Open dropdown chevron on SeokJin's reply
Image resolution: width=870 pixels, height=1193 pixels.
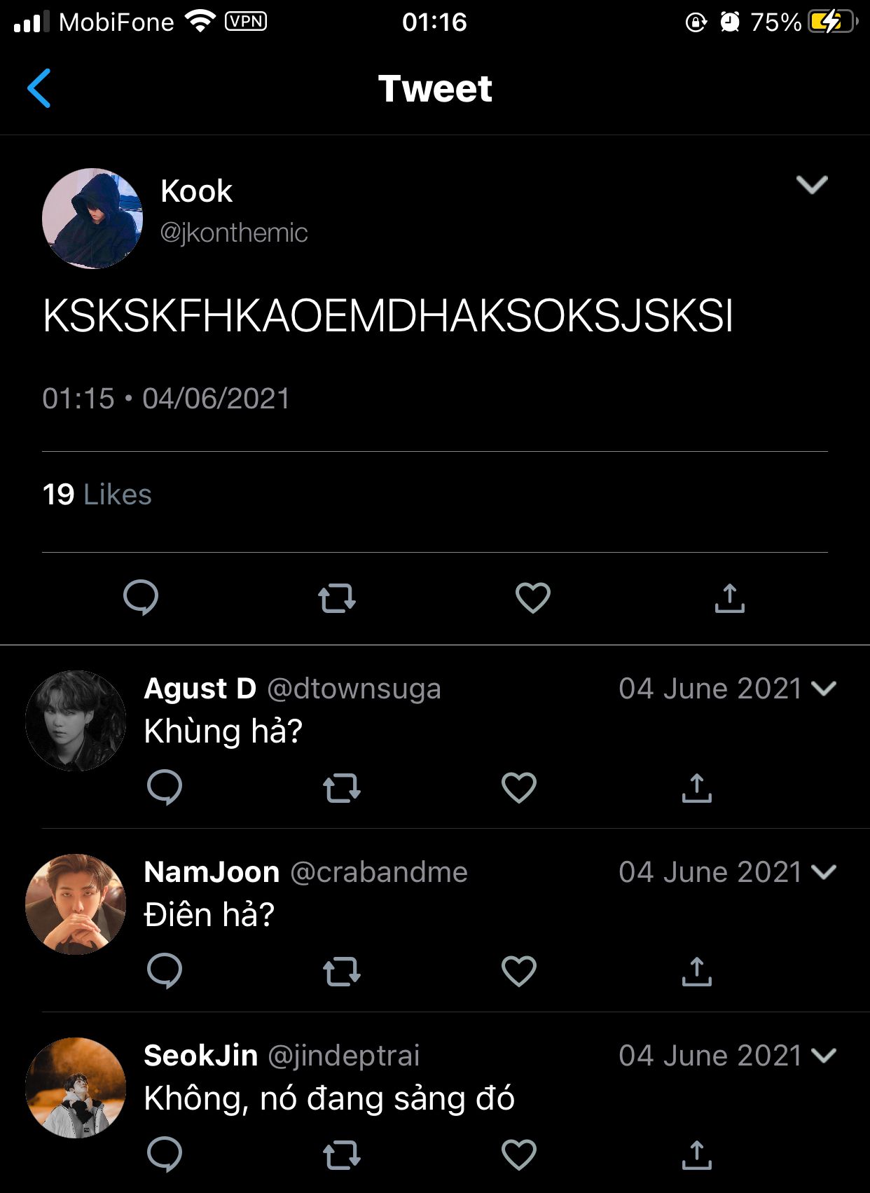click(x=824, y=1056)
